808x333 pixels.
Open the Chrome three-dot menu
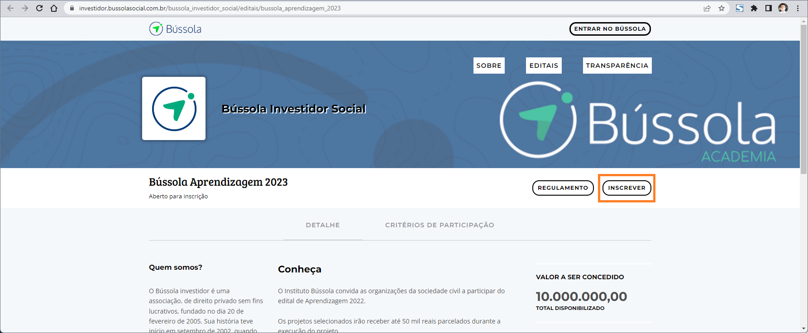pos(798,8)
